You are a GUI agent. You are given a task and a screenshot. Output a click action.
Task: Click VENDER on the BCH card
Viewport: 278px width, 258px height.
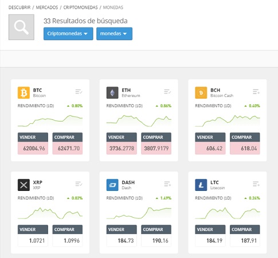coord(210,137)
